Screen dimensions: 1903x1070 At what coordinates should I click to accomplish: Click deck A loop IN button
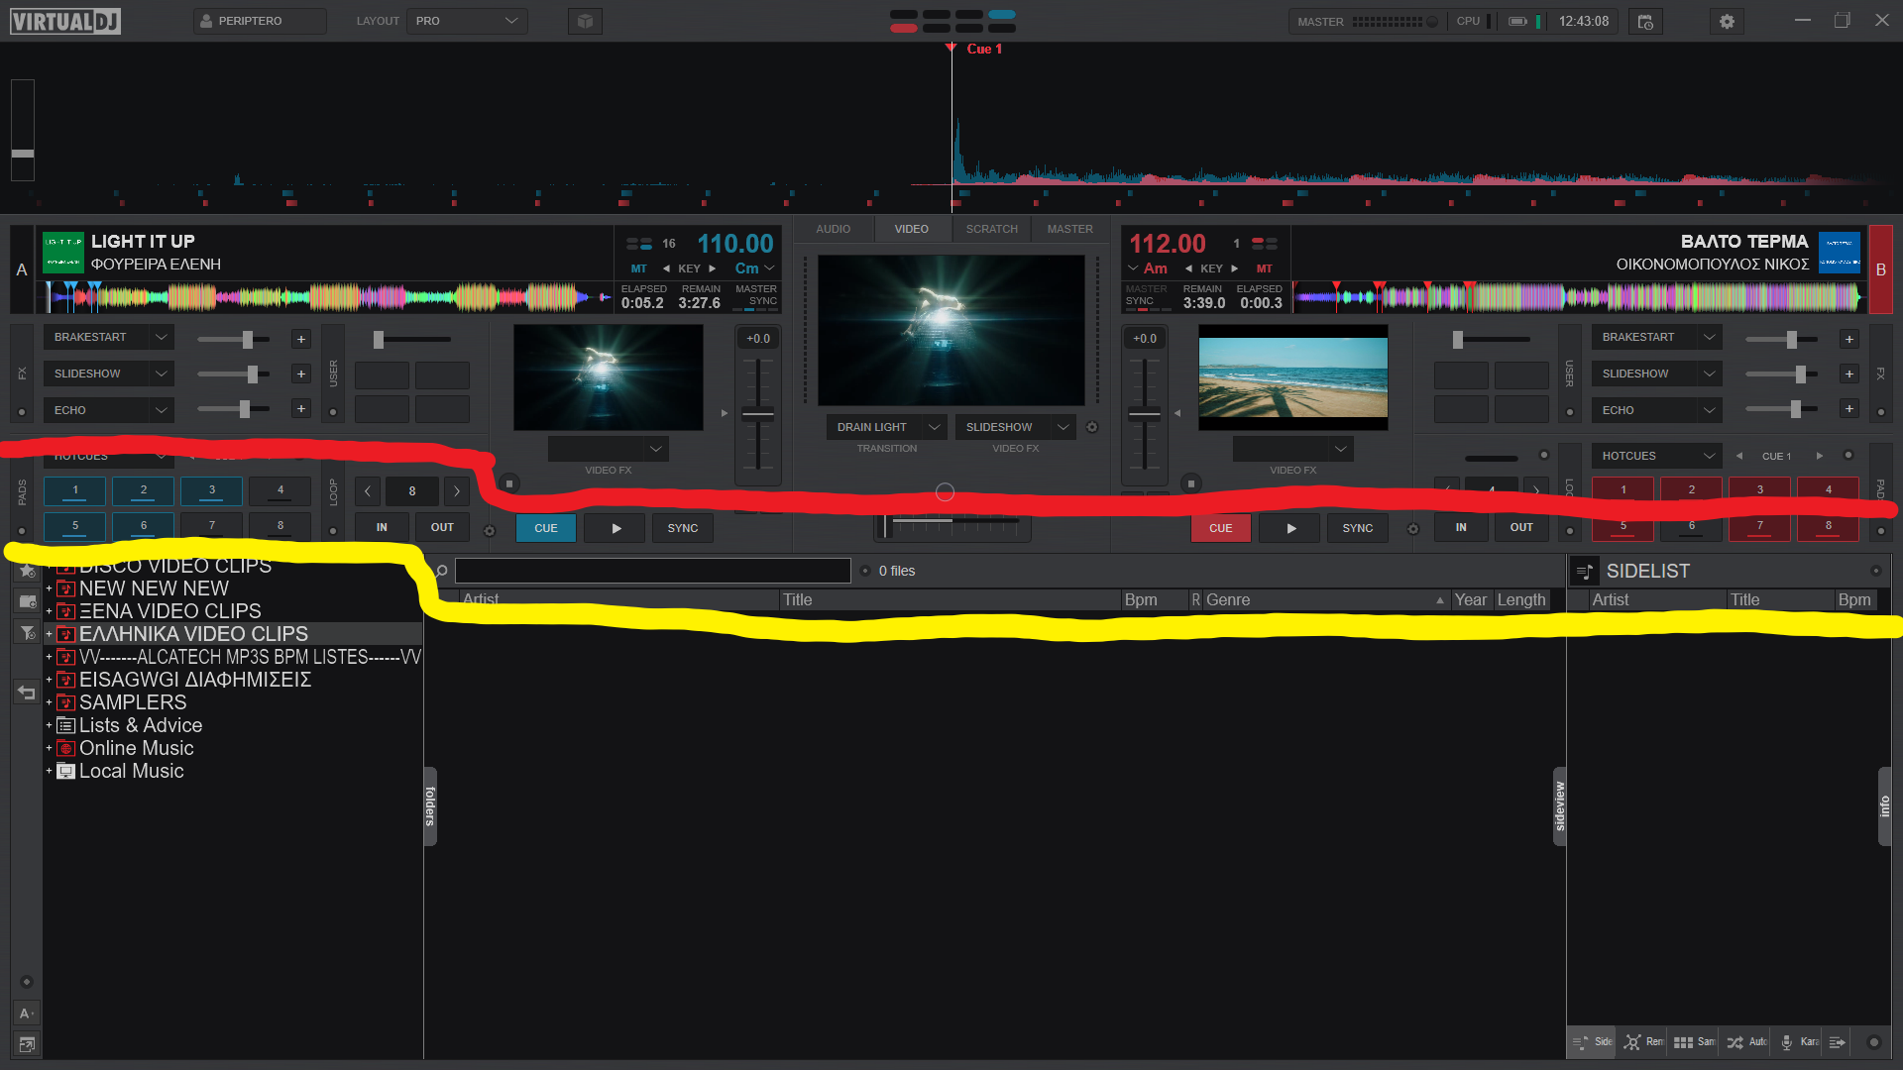point(382,527)
